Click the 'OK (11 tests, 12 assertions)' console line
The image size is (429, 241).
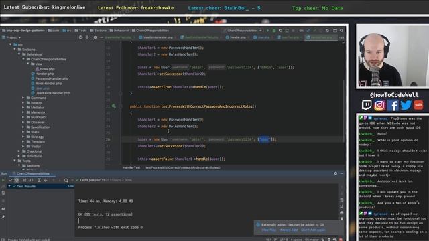tap(105, 214)
